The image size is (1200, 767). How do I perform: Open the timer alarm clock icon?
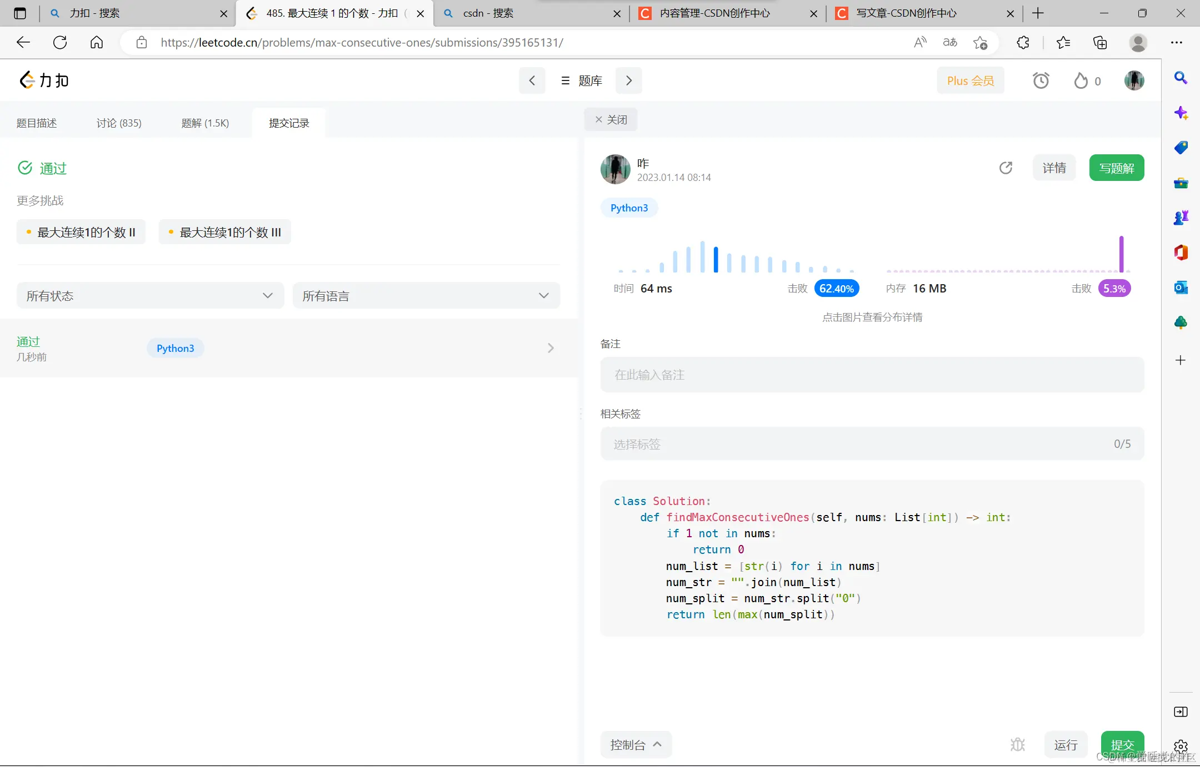pos(1041,81)
